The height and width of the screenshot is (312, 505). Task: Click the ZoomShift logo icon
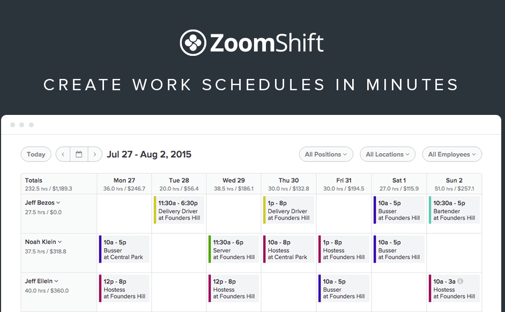(193, 42)
